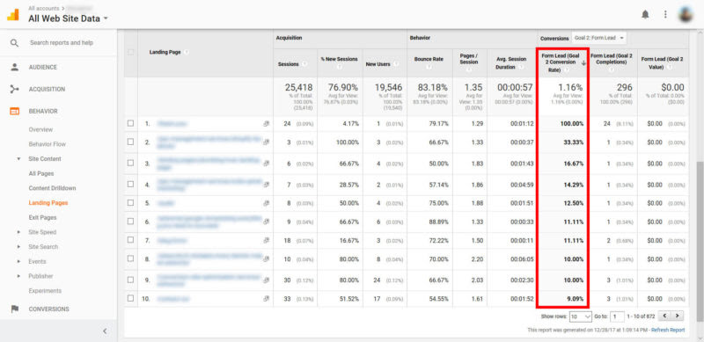Click the user profile avatar
This screenshot has width=704, height=342.
coord(686,14)
